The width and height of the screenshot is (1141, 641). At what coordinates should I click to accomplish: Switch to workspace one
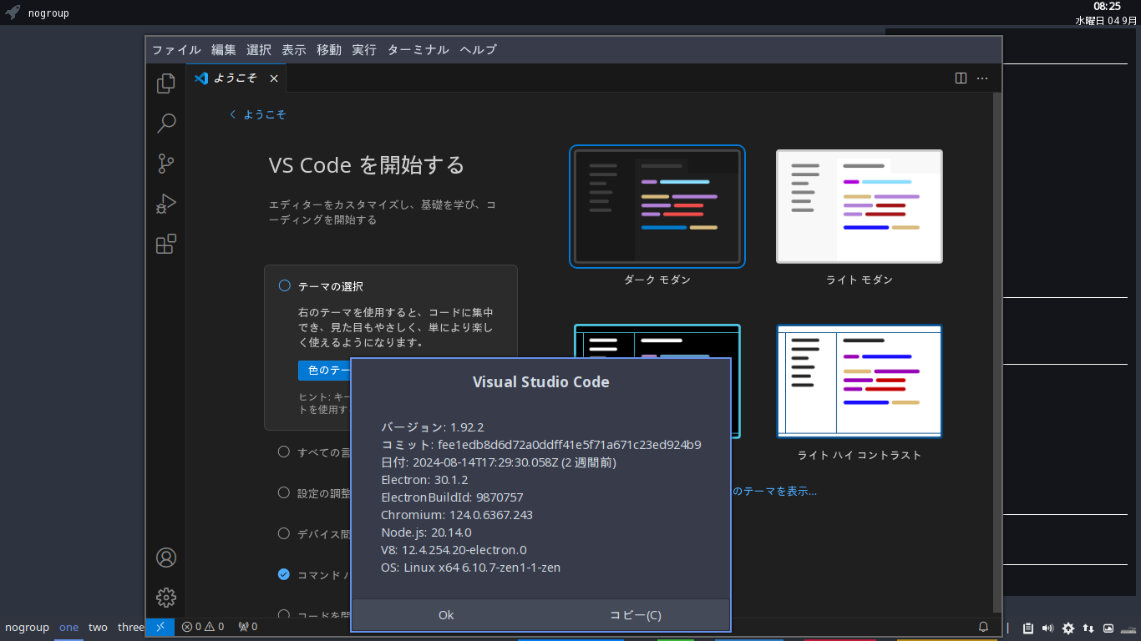click(x=68, y=628)
